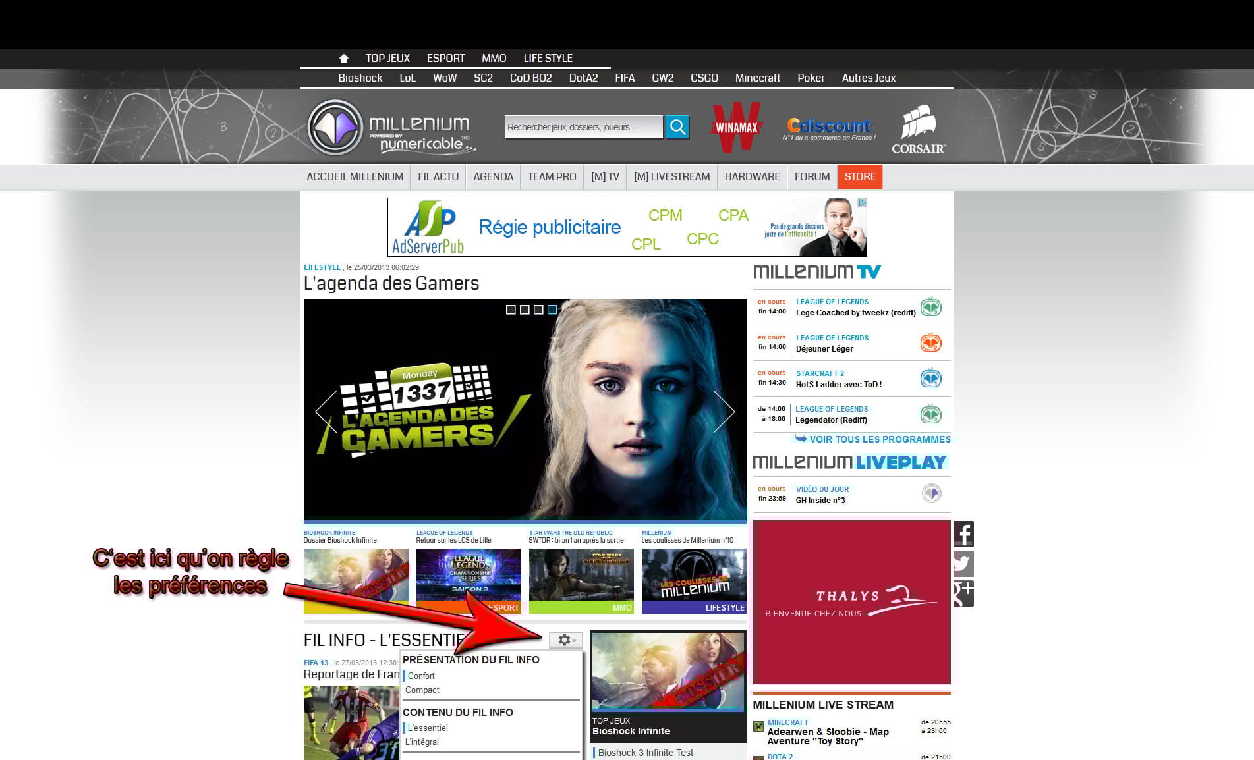
Task: Switch to the HARDWARE tab
Action: coord(752,176)
